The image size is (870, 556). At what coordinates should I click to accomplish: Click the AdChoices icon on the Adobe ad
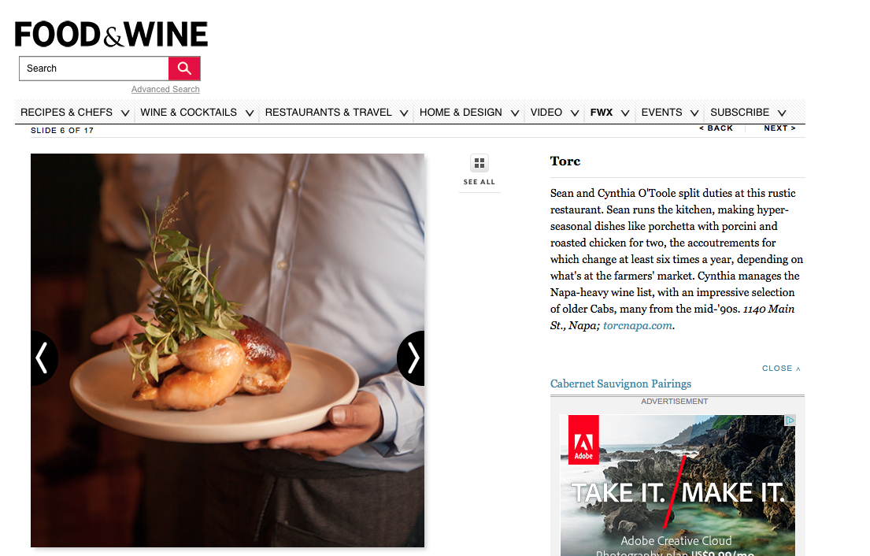tap(790, 421)
